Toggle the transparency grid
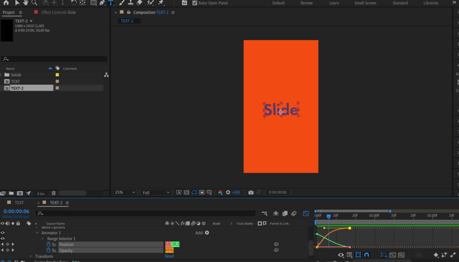The height and width of the screenshot is (262, 459). pos(186,193)
